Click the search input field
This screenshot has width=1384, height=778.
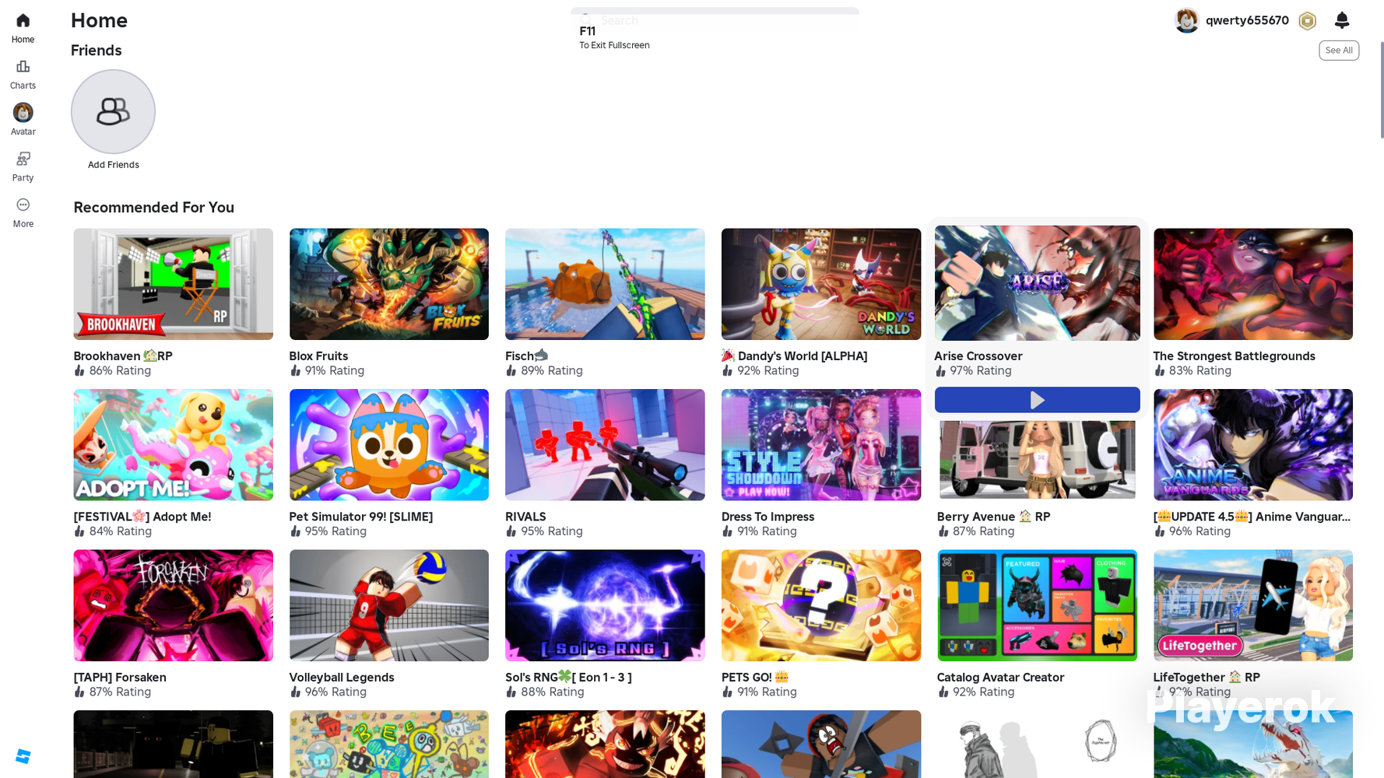pyautogui.click(x=715, y=20)
